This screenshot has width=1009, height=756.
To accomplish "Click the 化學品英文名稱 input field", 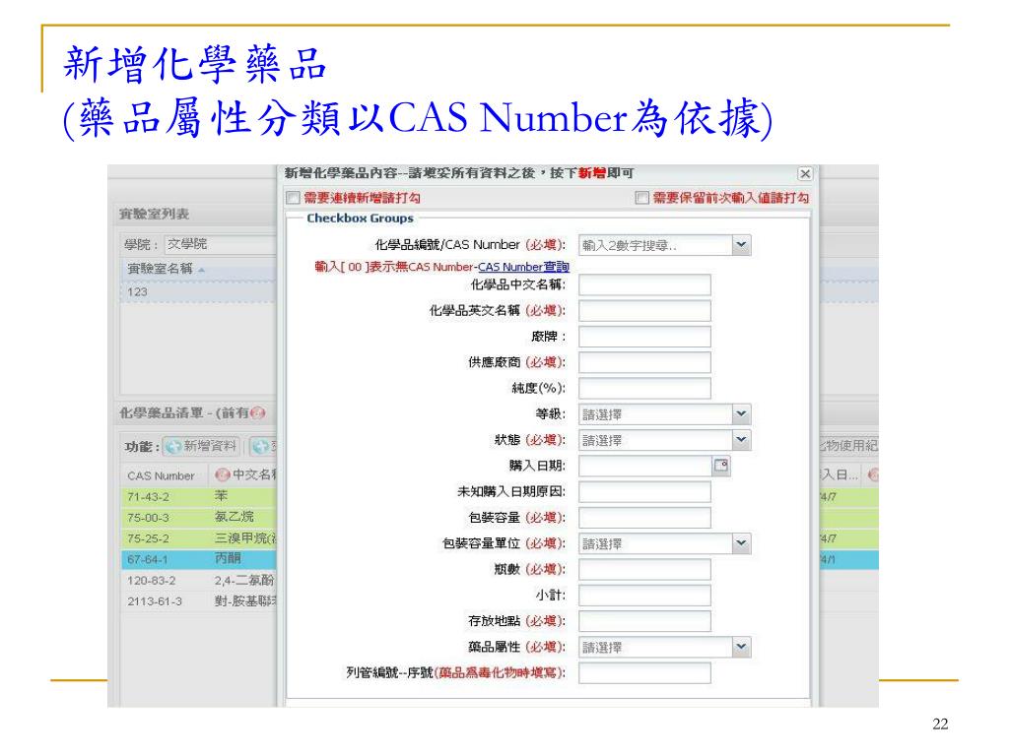I will pyautogui.click(x=644, y=310).
